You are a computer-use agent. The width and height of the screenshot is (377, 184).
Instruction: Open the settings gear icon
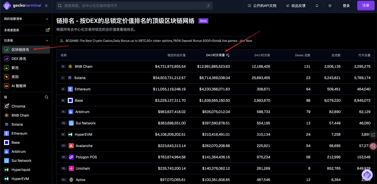point(330,6)
